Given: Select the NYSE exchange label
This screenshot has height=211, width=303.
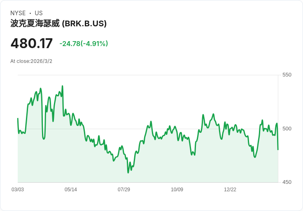Looking at the screenshot, I should (x=18, y=13).
